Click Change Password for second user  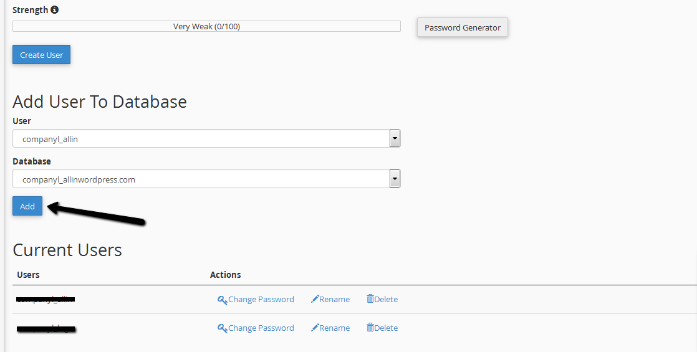point(261,328)
